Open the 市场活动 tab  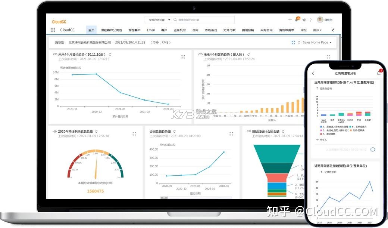[x=211, y=30]
